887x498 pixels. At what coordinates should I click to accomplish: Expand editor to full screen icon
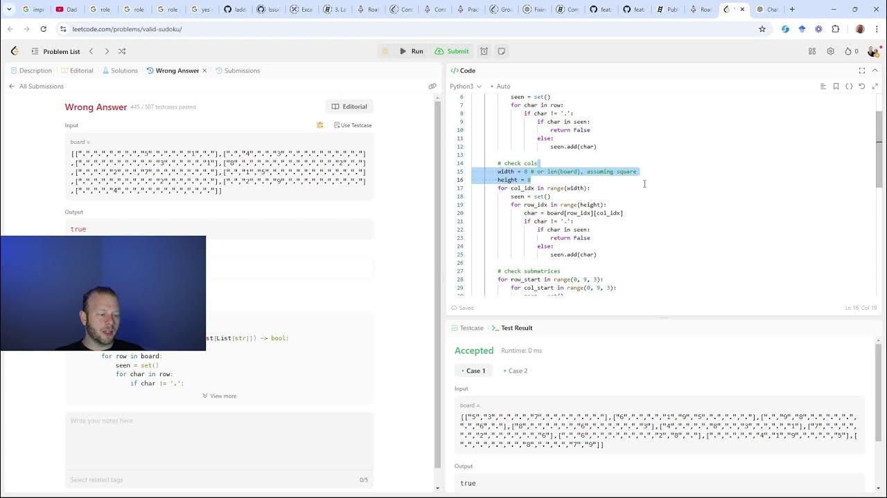pyautogui.click(x=875, y=86)
